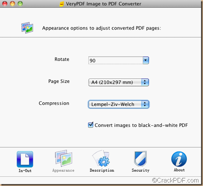Open the About info icon

coord(179,159)
